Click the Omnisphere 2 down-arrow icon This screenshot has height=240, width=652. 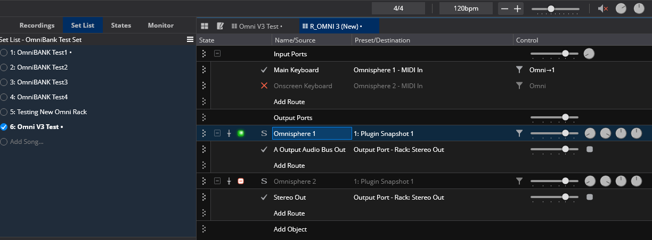point(229,181)
